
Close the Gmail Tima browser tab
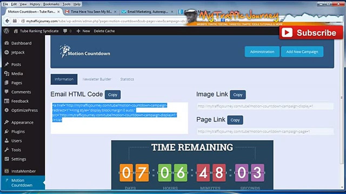point(115,12)
